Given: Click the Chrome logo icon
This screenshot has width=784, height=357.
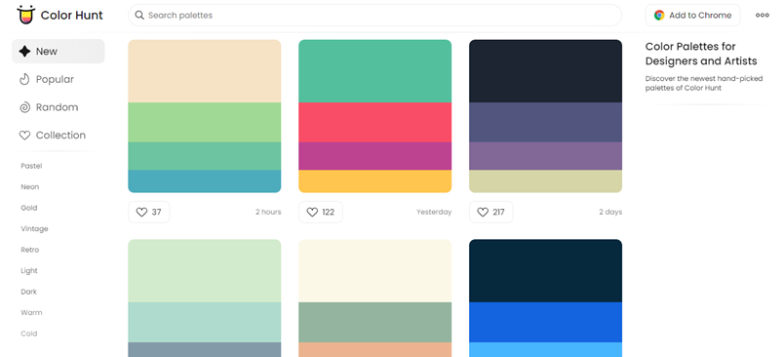Looking at the screenshot, I should pyautogui.click(x=659, y=16).
